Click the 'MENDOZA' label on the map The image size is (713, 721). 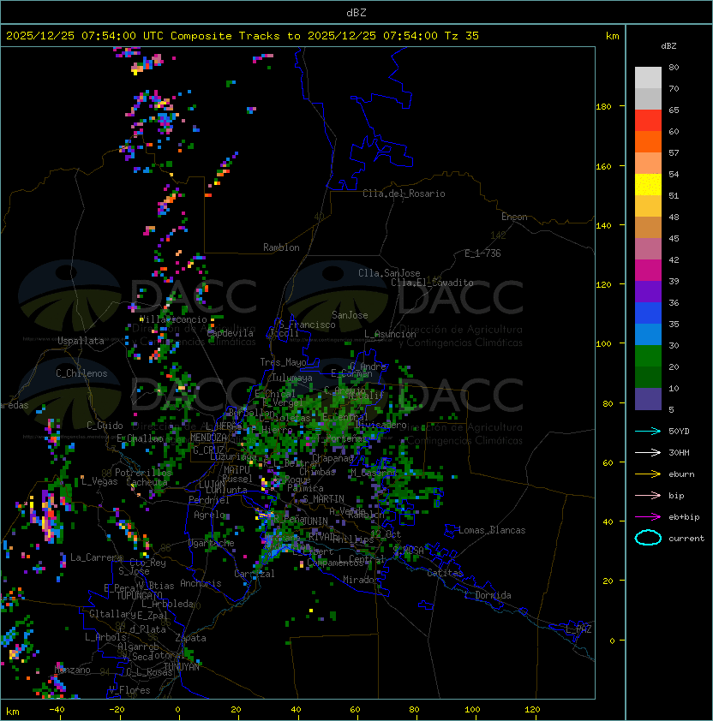[x=208, y=438]
